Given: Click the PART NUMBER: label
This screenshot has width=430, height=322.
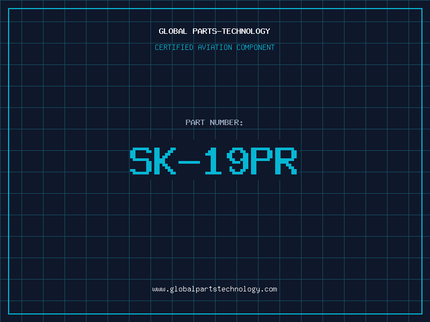Looking at the screenshot, I should point(214,122).
